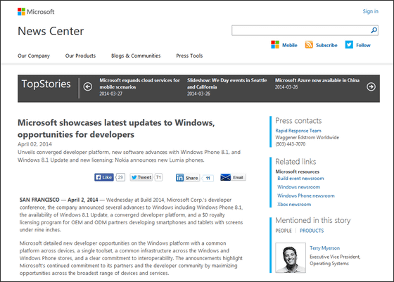Open the Our Company menu

coord(34,56)
